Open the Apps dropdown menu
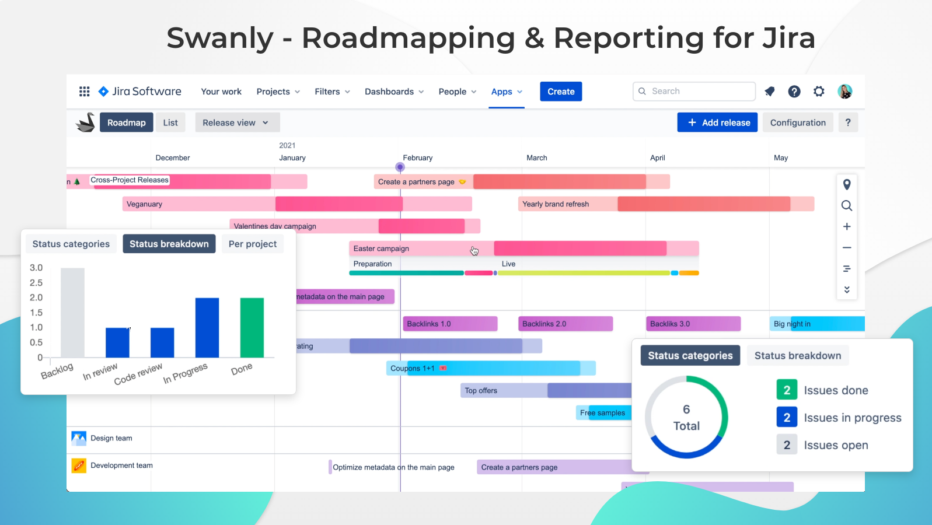This screenshot has width=932, height=525. pos(507,92)
